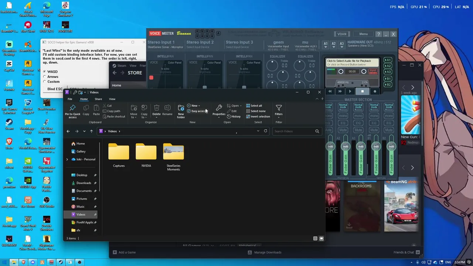Screen dimensions: 473x266
Task: Toggle the cassette A1 output button
Action: (388, 60)
